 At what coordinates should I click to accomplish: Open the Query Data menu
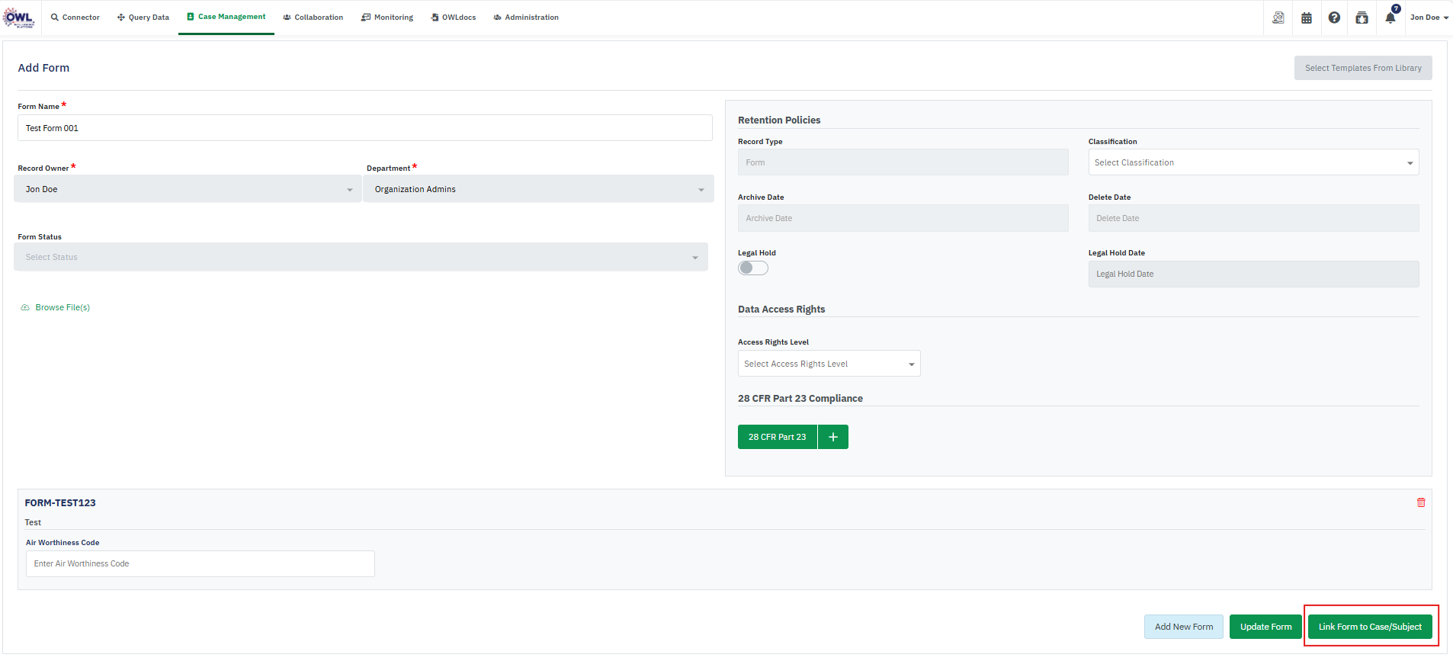pos(143,18)
